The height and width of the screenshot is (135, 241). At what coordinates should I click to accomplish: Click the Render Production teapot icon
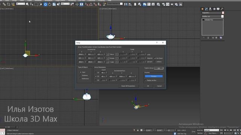click(x=172, y=4)
